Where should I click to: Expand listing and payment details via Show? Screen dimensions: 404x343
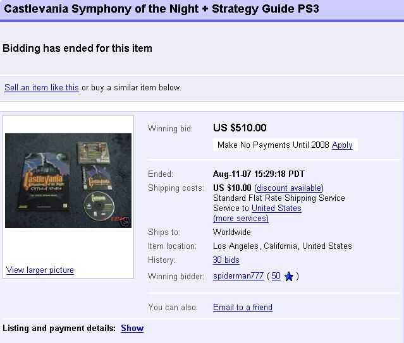click(132, 328)
